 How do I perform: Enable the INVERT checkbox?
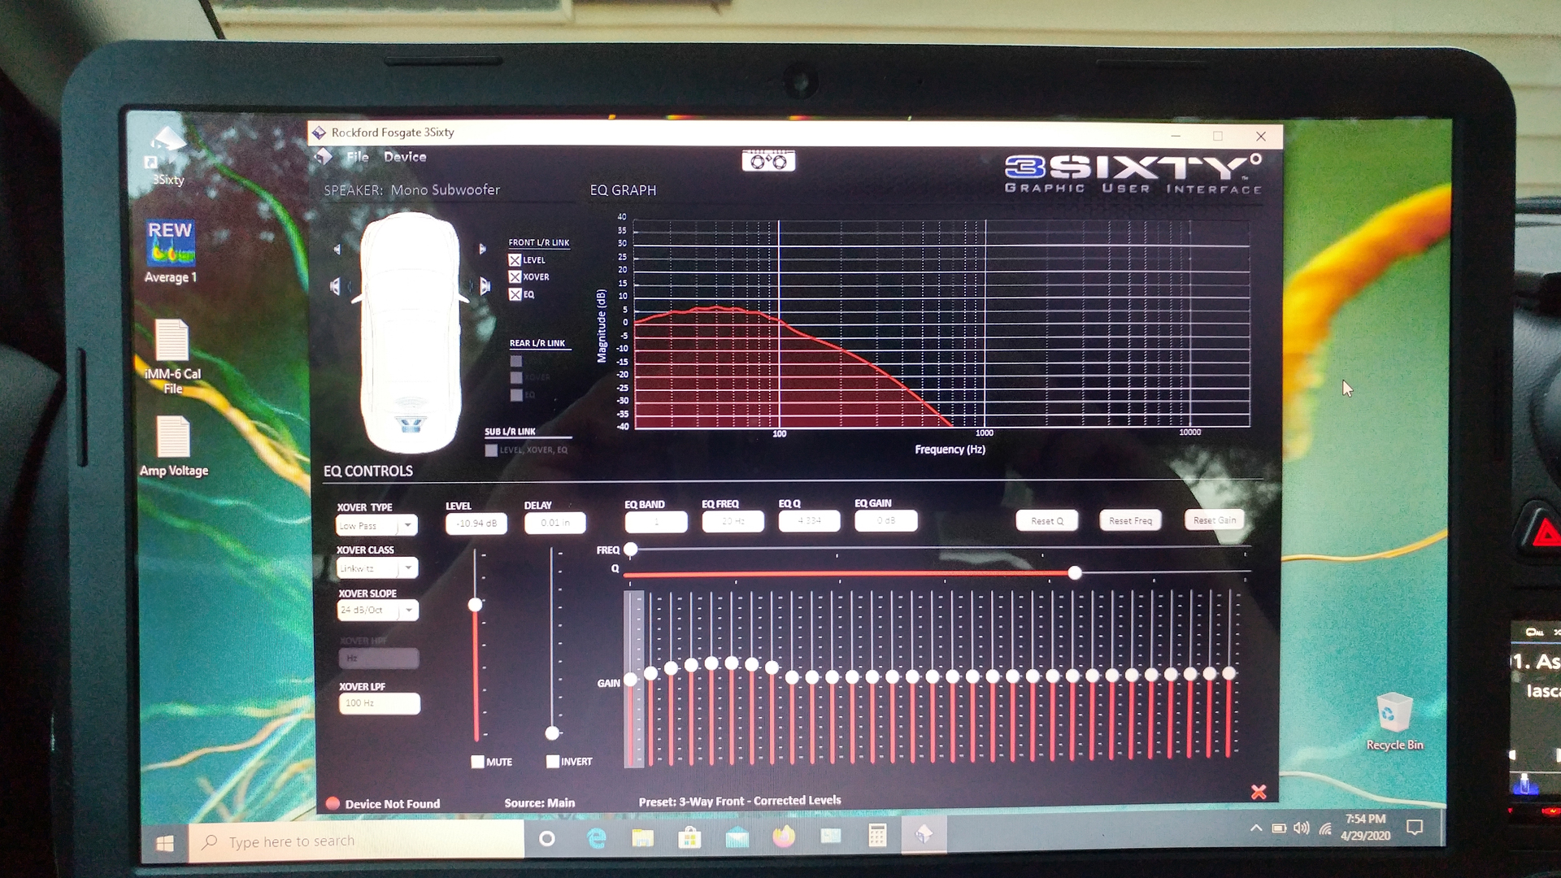[553, 762]
